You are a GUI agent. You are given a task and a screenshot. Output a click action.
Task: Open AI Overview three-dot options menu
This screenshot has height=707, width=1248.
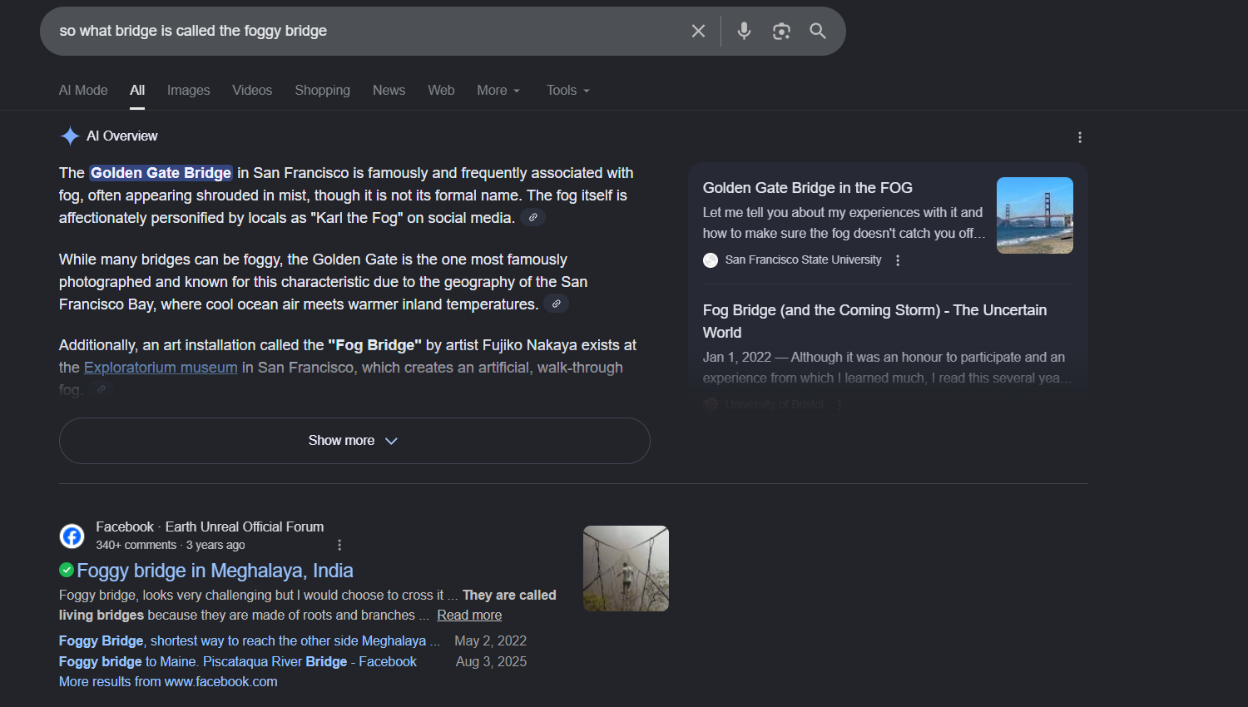(x=1079, y=137)
